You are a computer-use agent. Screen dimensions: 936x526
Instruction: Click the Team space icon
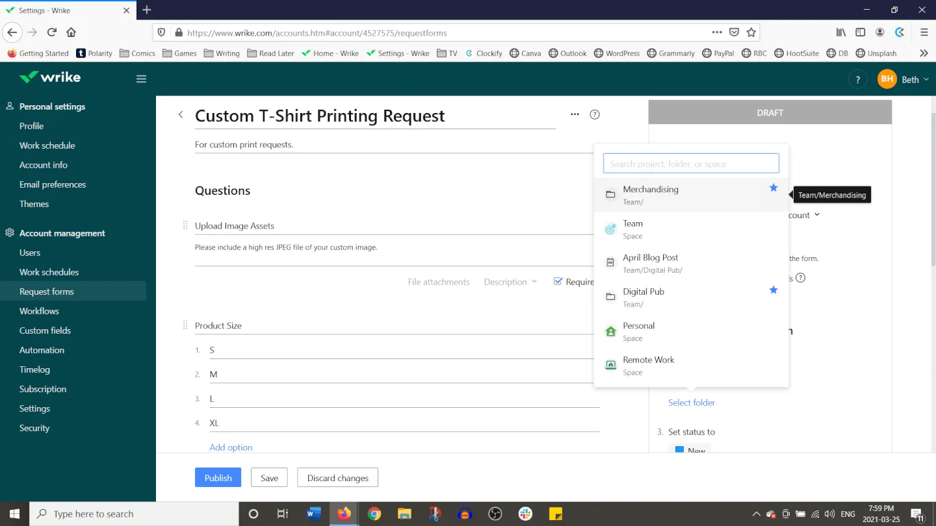(610, 229)
